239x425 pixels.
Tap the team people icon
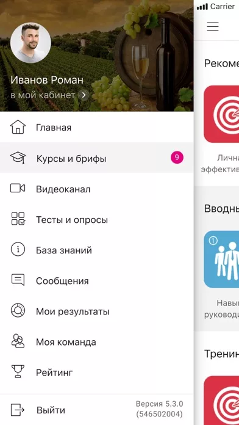[x=18, y=341]
